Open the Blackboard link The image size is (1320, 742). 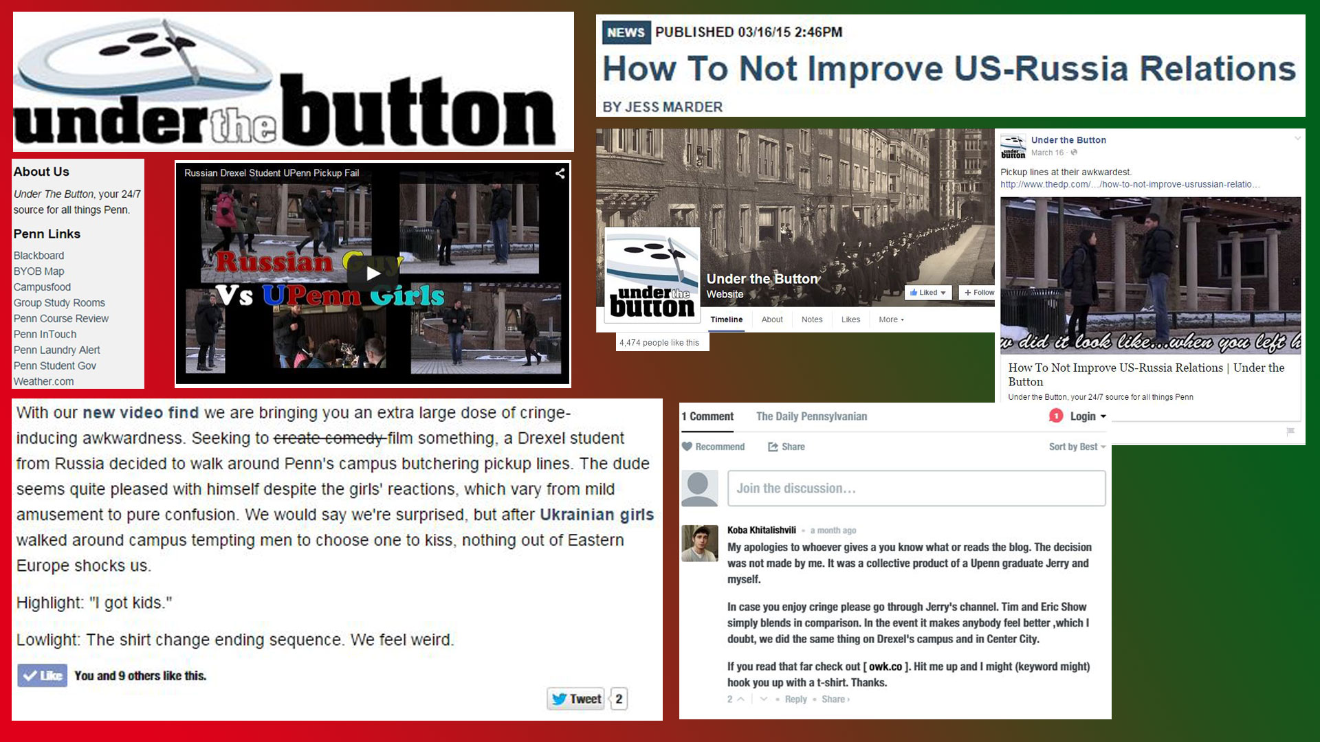[x=38, y=256]
